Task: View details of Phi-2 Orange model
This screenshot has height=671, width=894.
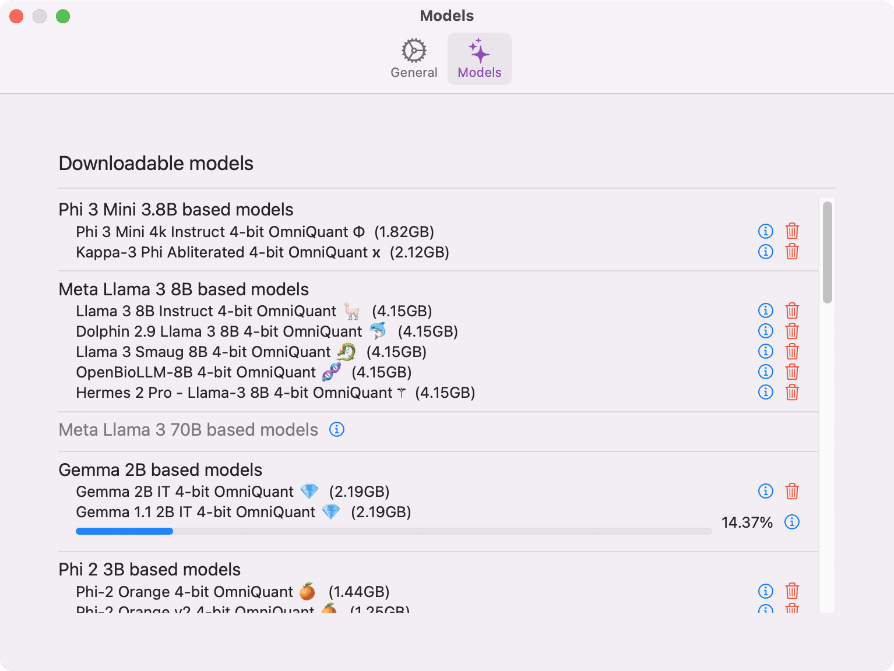Action: tap(765, 591)
